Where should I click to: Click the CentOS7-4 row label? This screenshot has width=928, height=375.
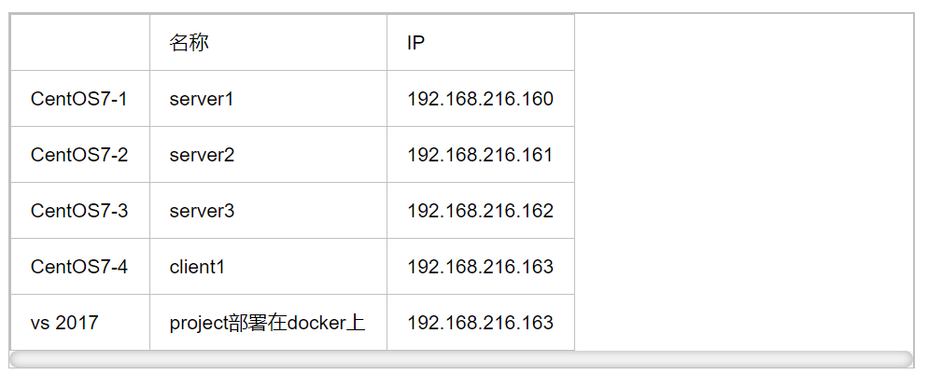pos(79,267)
